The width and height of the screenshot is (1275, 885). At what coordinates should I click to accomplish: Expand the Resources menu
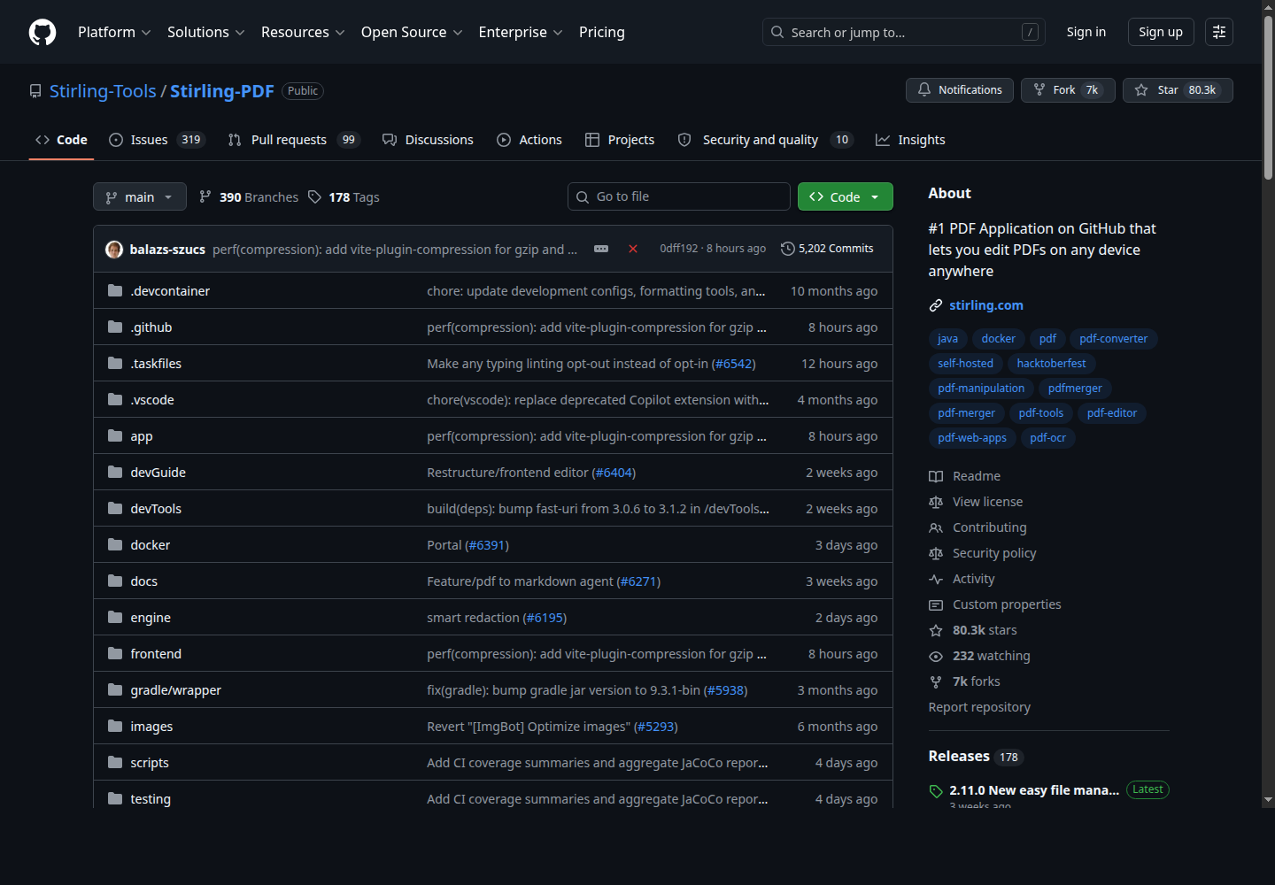point(303,32)
